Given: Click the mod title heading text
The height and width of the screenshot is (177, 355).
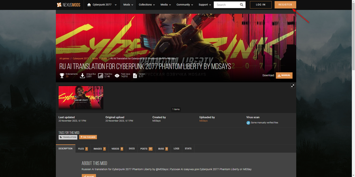Looking at the screenshot, I should (x=145, y=66).
